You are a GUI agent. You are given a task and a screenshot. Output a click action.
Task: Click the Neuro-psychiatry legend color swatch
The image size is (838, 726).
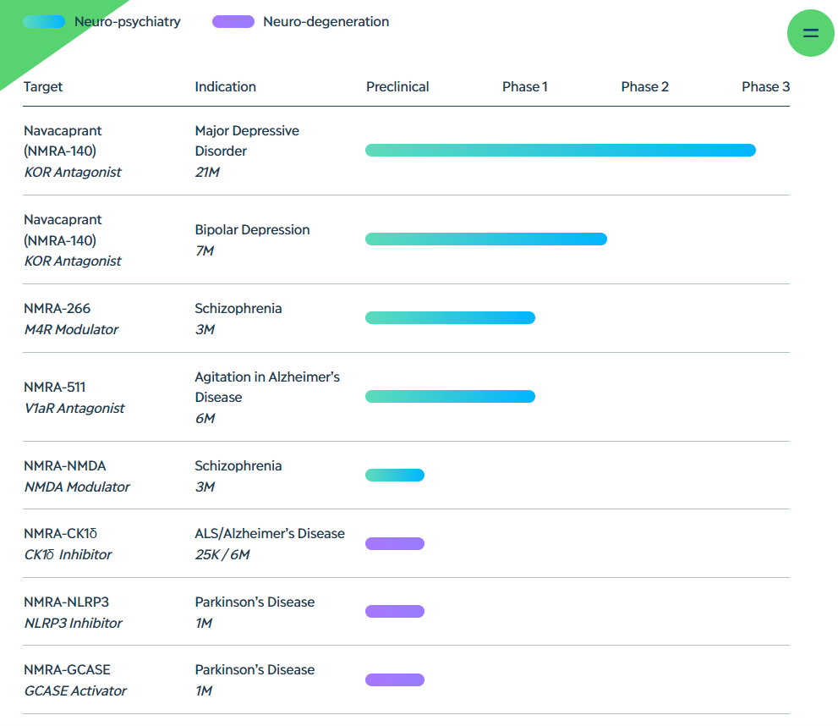coord(44,22)
